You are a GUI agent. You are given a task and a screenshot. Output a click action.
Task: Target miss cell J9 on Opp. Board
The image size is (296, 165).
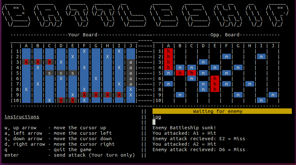coord(273,95)
